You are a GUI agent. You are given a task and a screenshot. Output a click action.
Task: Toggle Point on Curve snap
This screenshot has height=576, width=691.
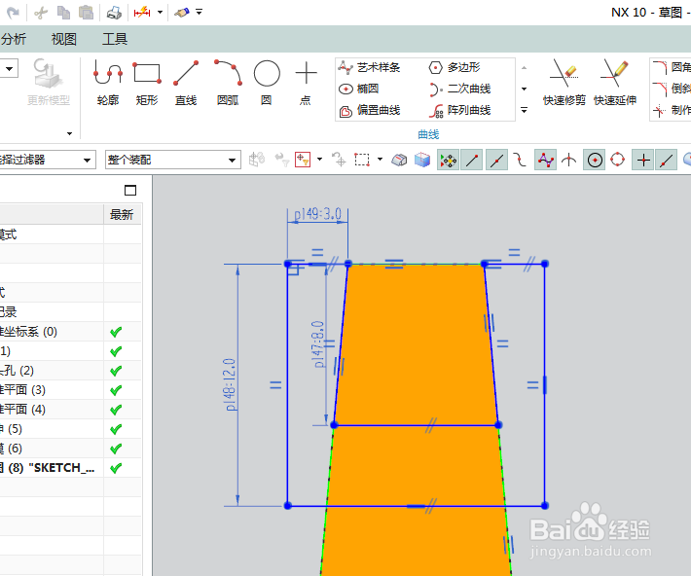click(x=667, y=160)
